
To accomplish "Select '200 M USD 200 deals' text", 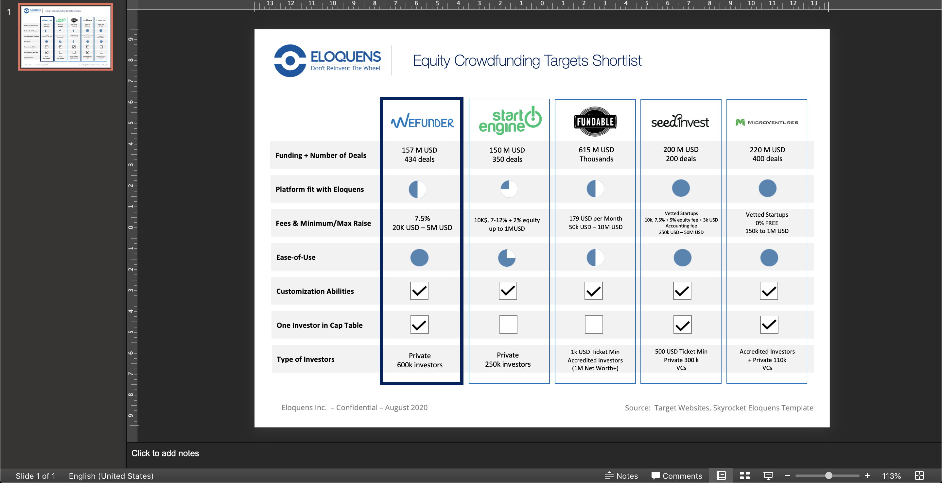I will point(681,154).
